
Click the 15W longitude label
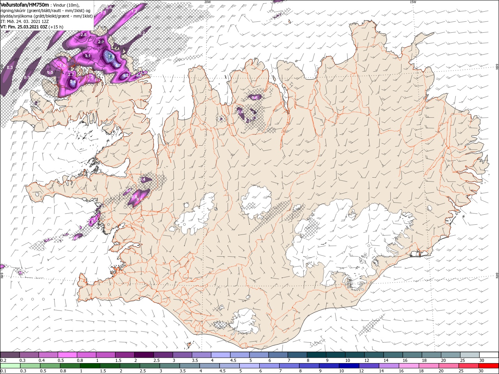[x=412, y=2]
